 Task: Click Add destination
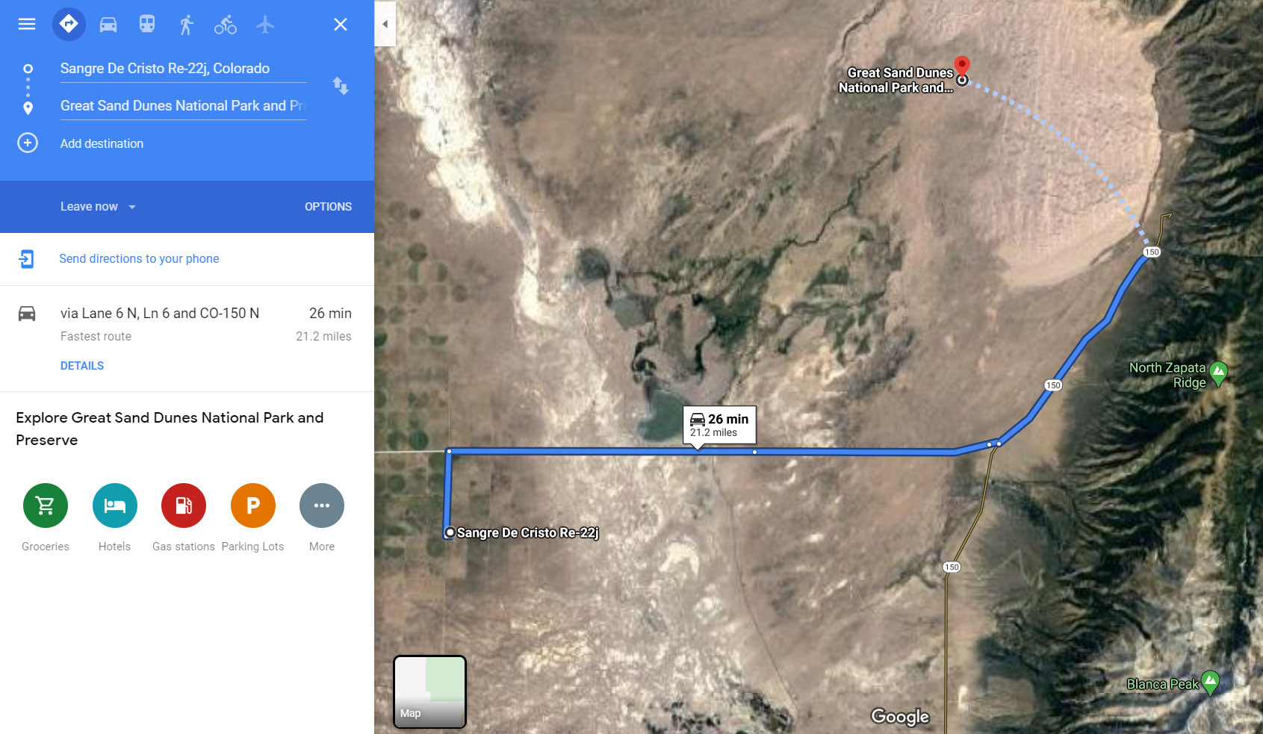coord(102,143)
